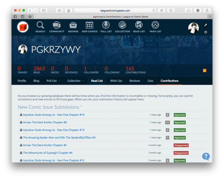Click the 1 Followers stat
This screenshot has width=224, height=179.
(x=91, y=70)
